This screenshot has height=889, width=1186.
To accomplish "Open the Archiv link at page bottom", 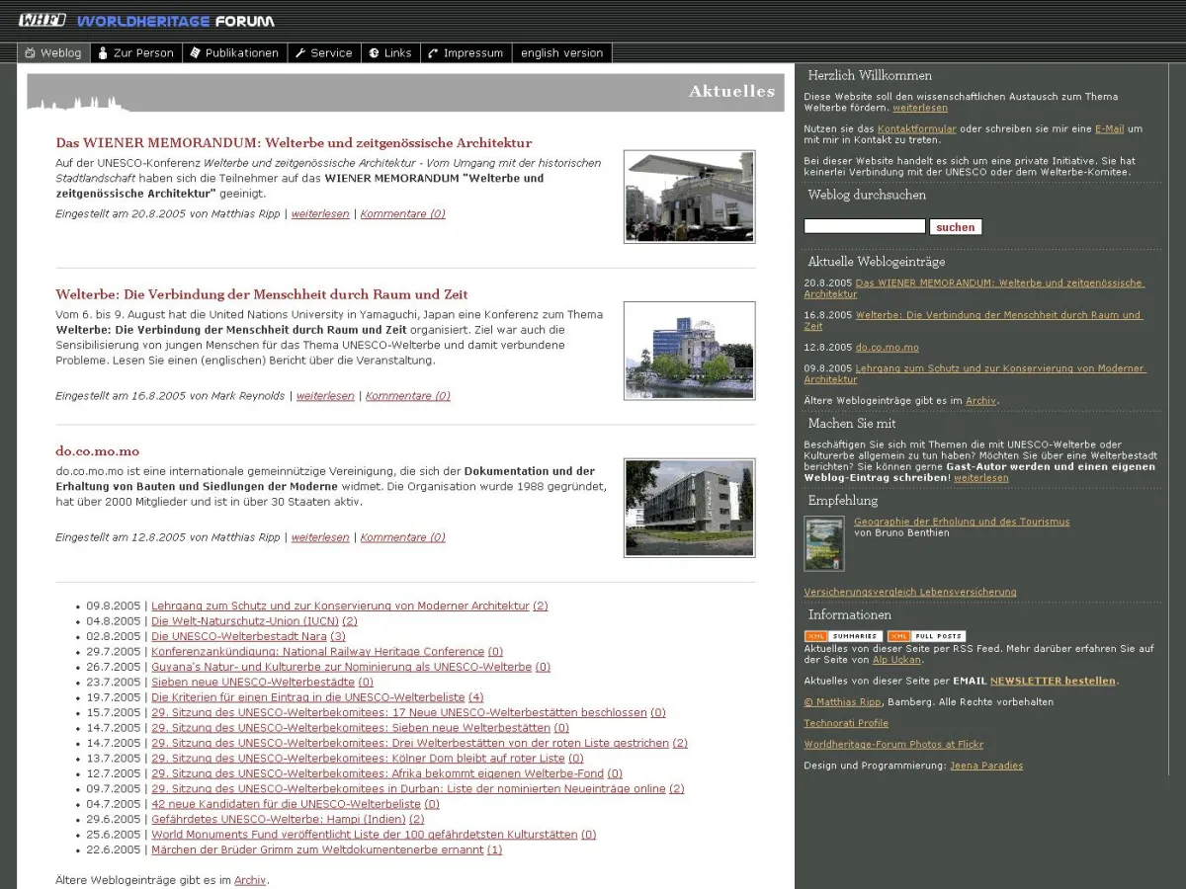I will [250, 879].
